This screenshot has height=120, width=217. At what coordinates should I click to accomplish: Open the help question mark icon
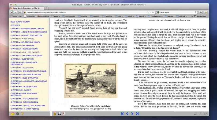(x=22, y=114)
